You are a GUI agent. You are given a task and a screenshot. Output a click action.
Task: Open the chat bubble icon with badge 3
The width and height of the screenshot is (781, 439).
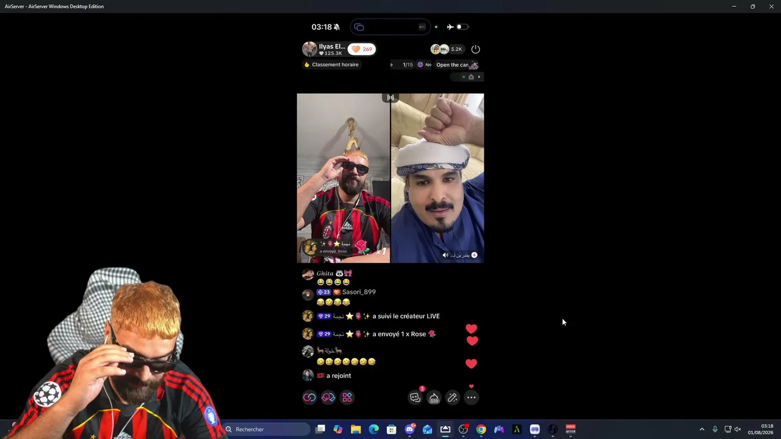point(415,398)
